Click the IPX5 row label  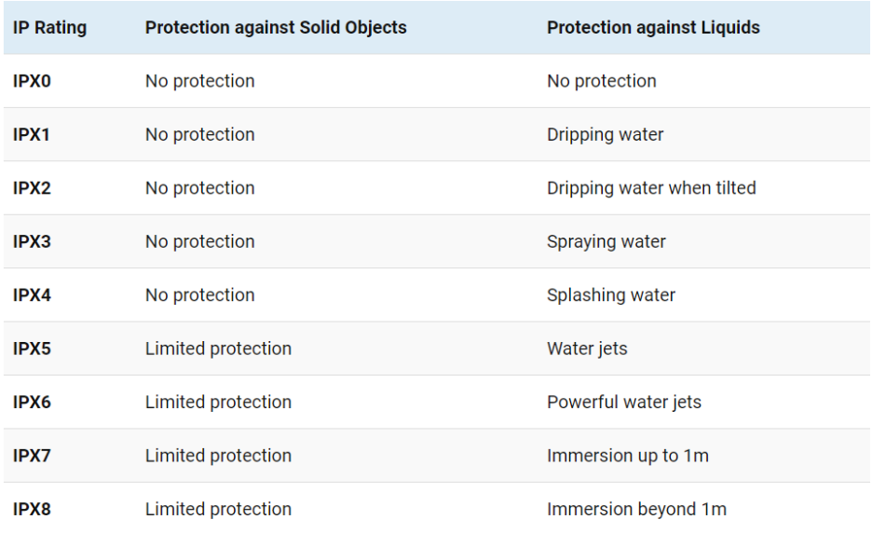click(32, 349)
